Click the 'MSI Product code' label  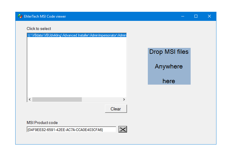coord(42,123)
